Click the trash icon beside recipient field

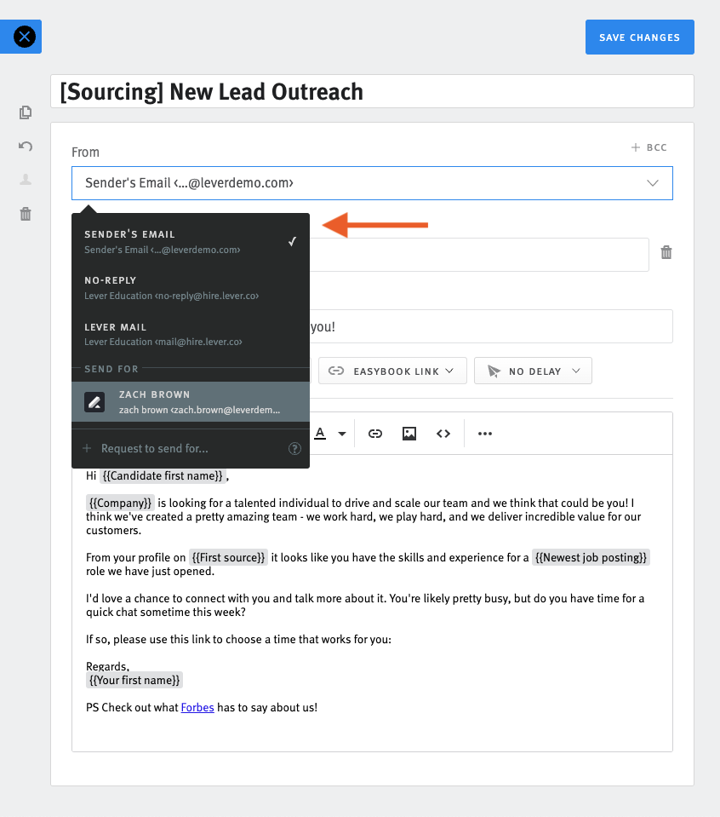(x=666, y=253)
